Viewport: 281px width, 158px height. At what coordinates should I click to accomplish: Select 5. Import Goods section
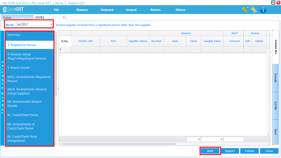(x=30, y=67)
